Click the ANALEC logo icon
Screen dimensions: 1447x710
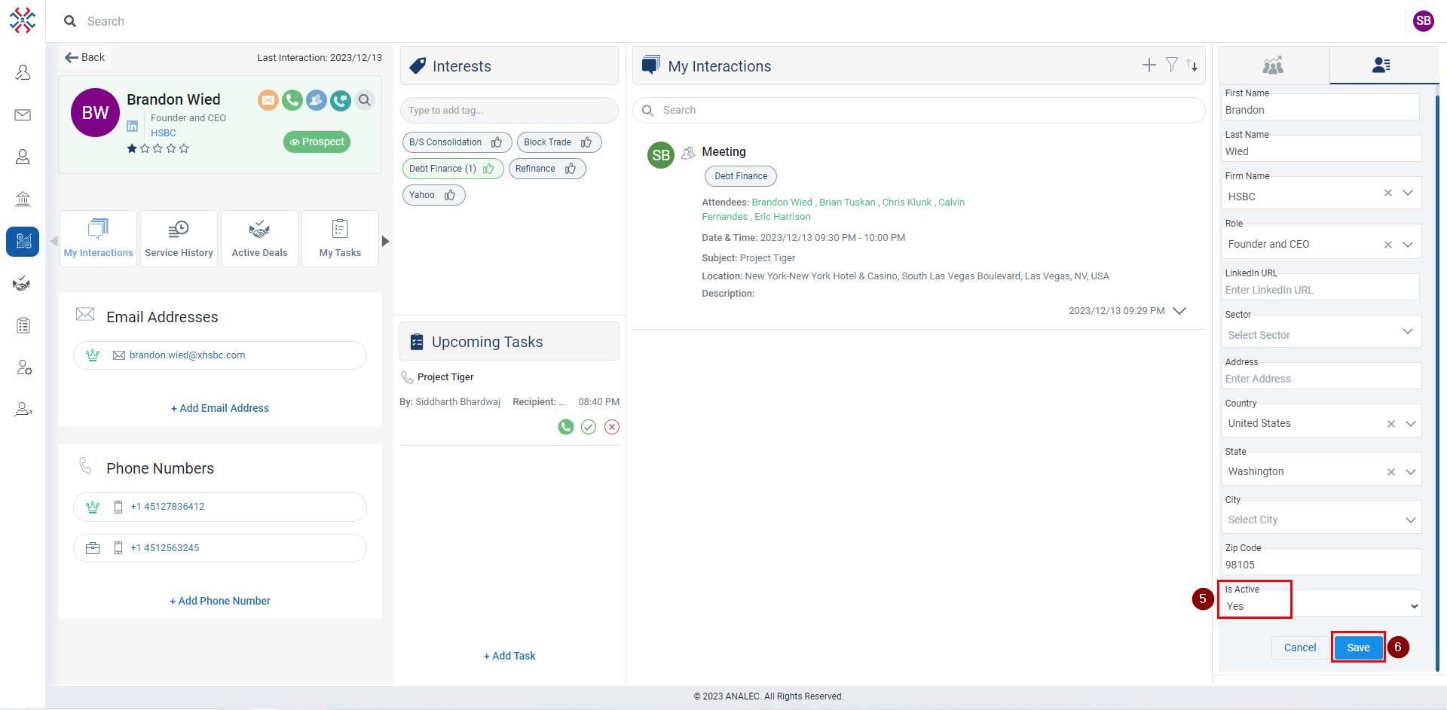23,20
